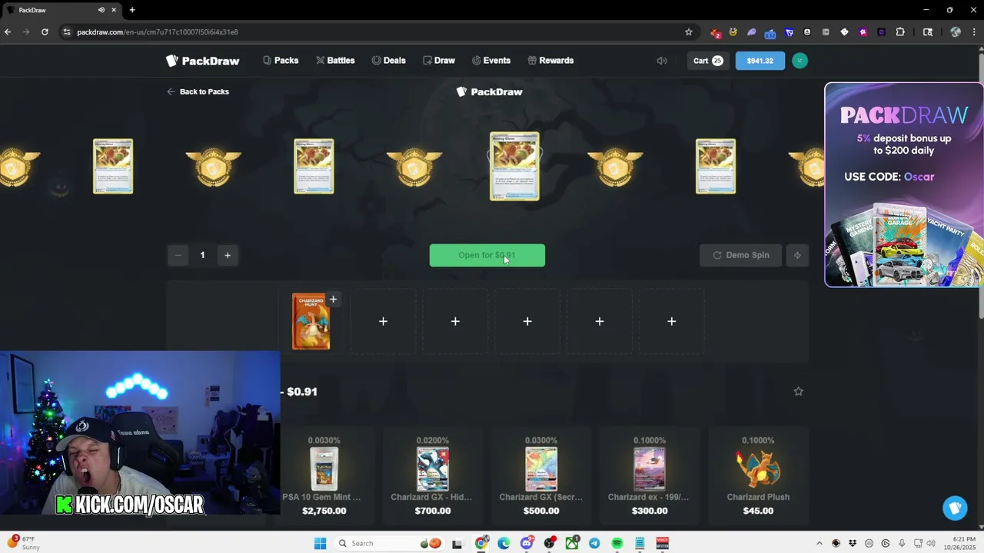Open Microsoft Edge from the taskbar
The width and height of the screenshot is (984, 553).
tap(504, 543)
